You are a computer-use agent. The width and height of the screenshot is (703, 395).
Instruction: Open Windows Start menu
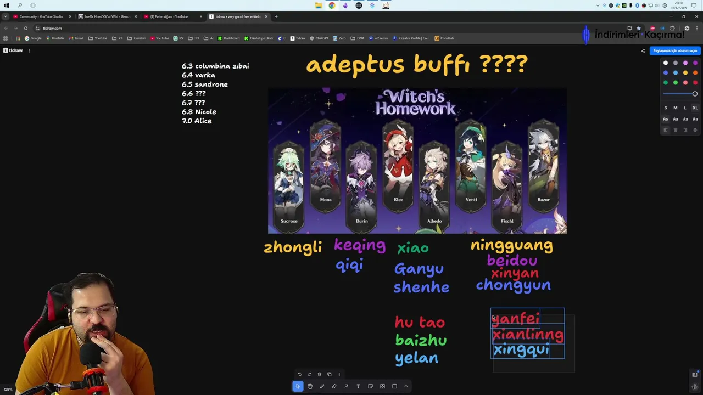7,5
